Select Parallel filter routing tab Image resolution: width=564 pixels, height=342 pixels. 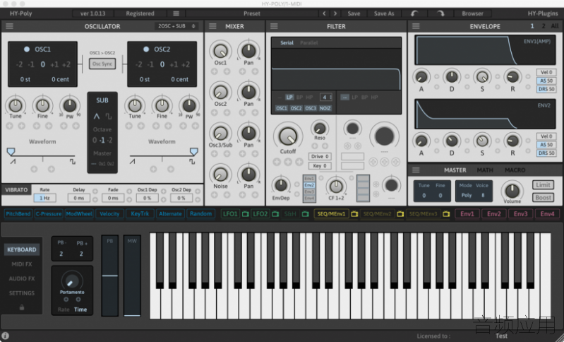[309, 42]
